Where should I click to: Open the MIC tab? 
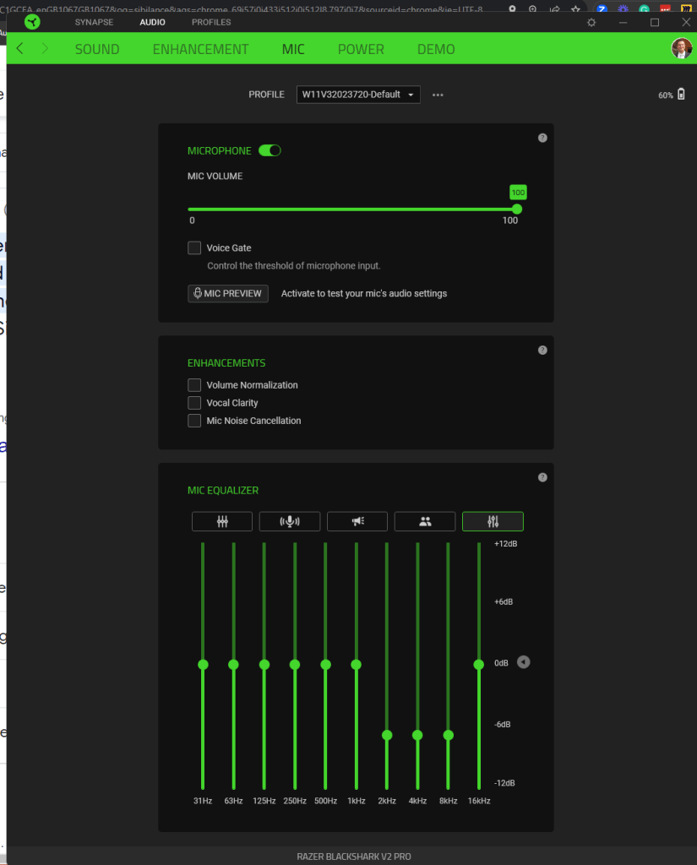click(293, 49)
